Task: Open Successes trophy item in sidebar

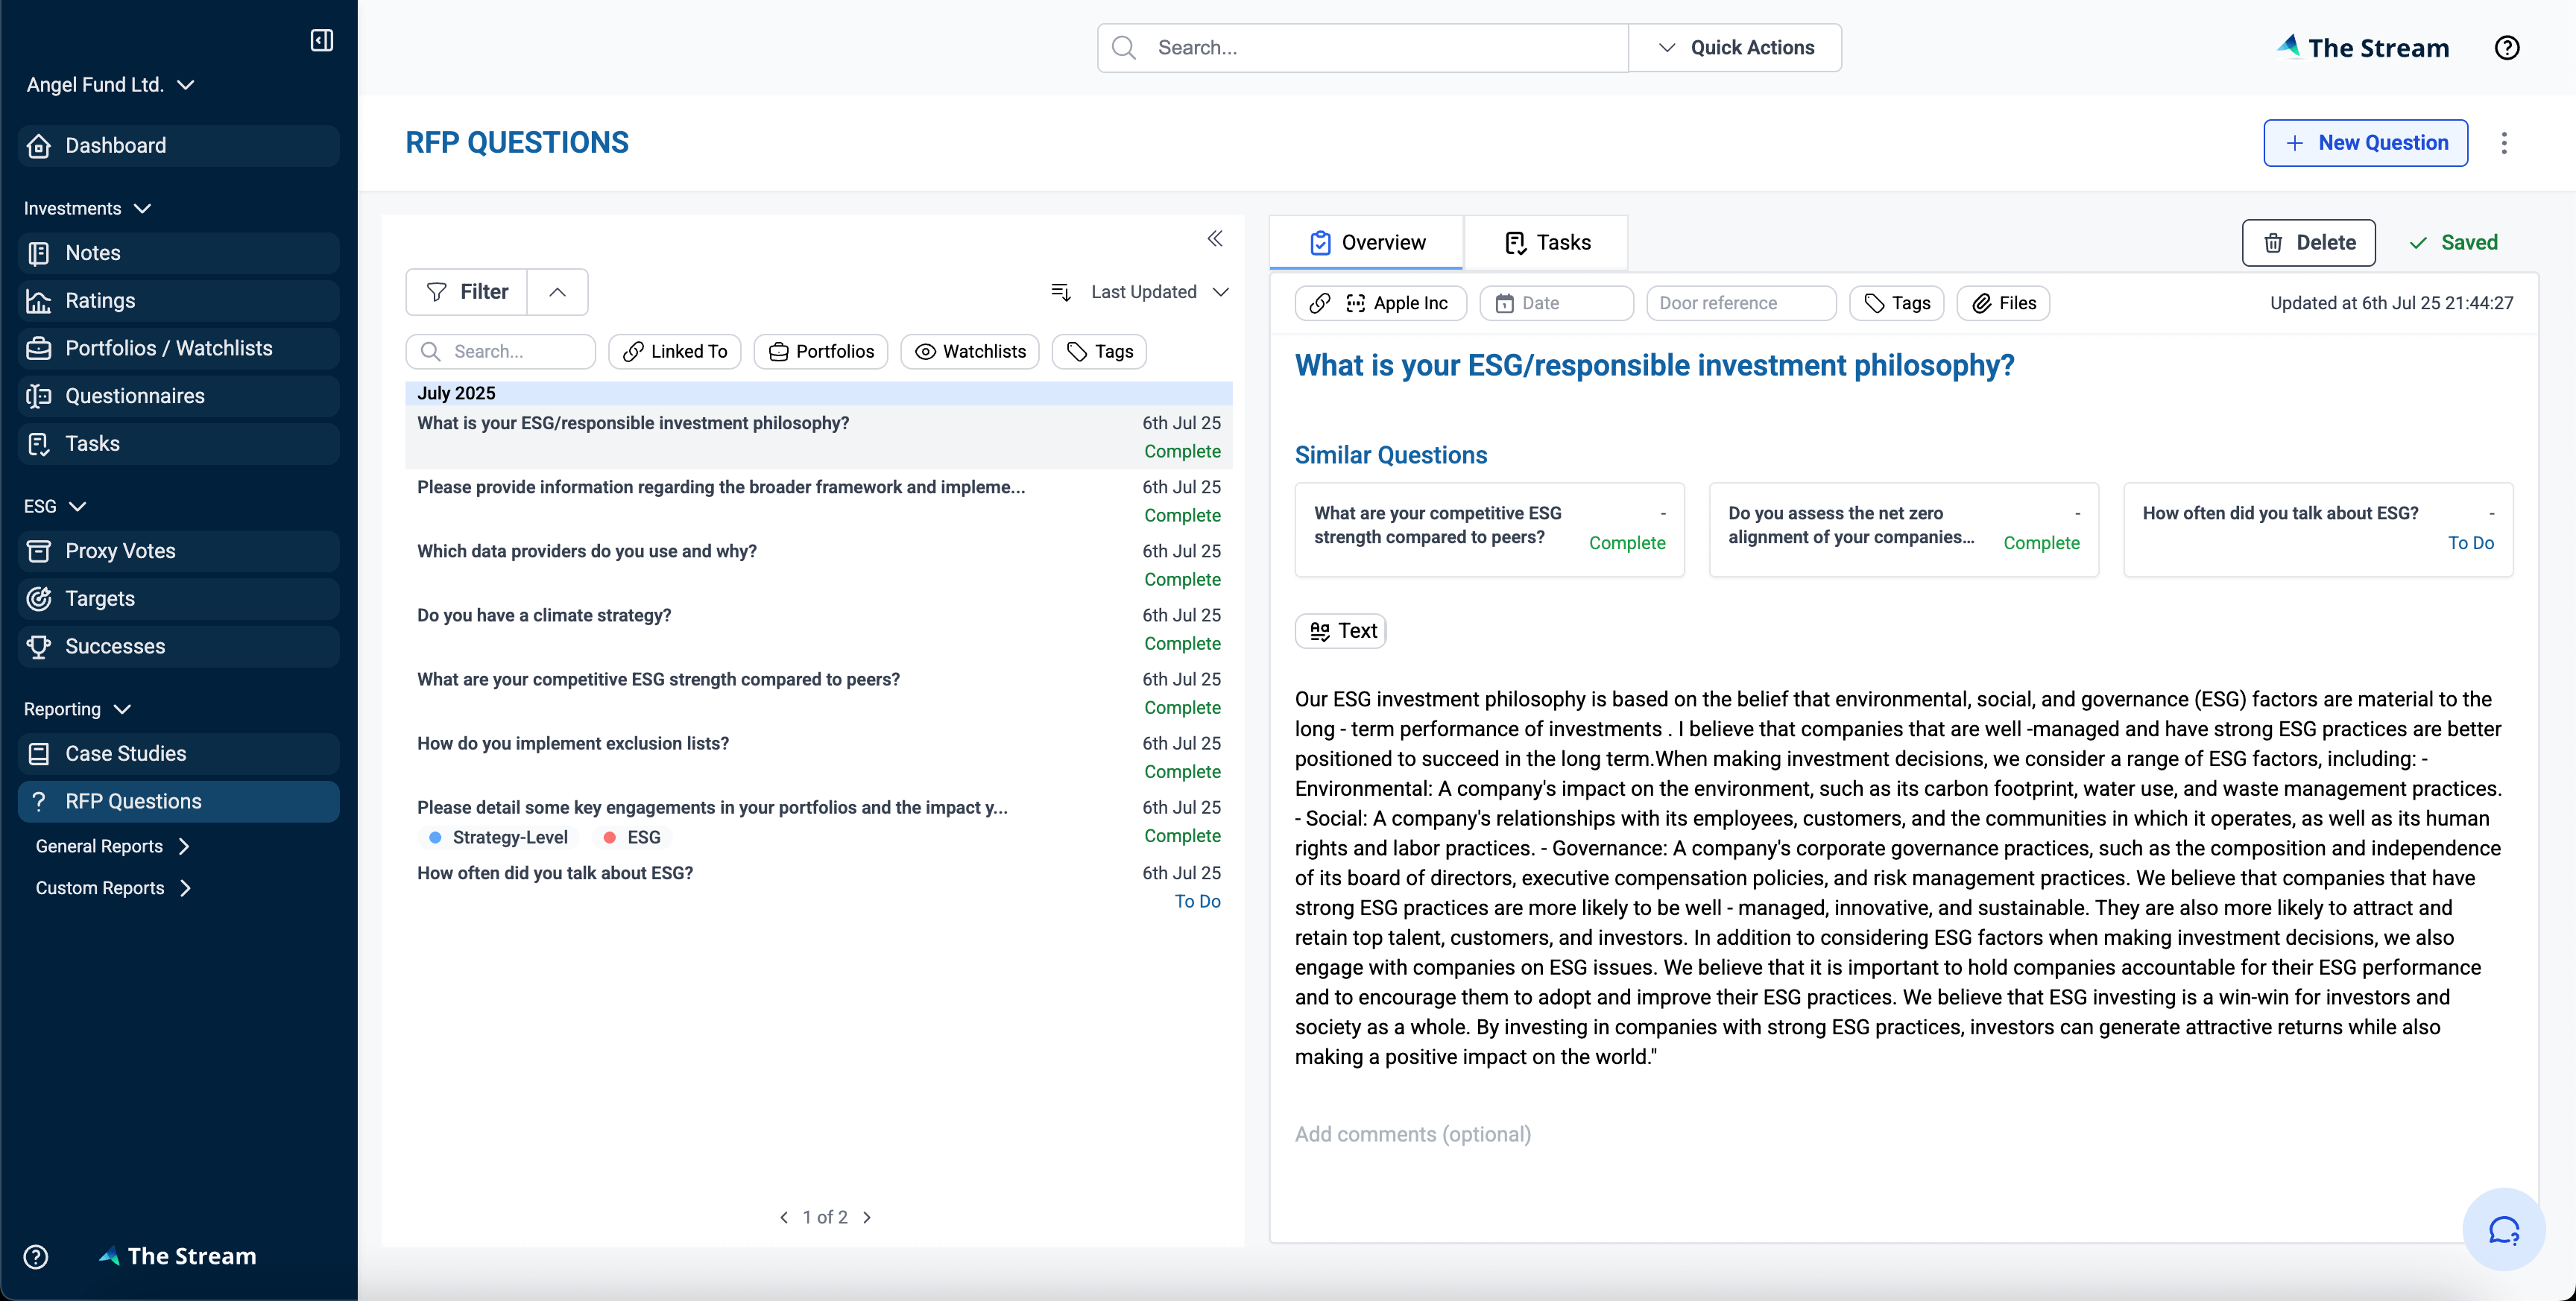Action: 115,646
